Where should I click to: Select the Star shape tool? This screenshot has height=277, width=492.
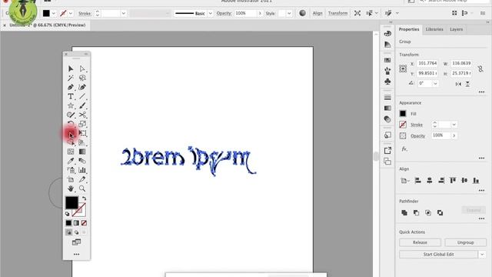[71, 105]
